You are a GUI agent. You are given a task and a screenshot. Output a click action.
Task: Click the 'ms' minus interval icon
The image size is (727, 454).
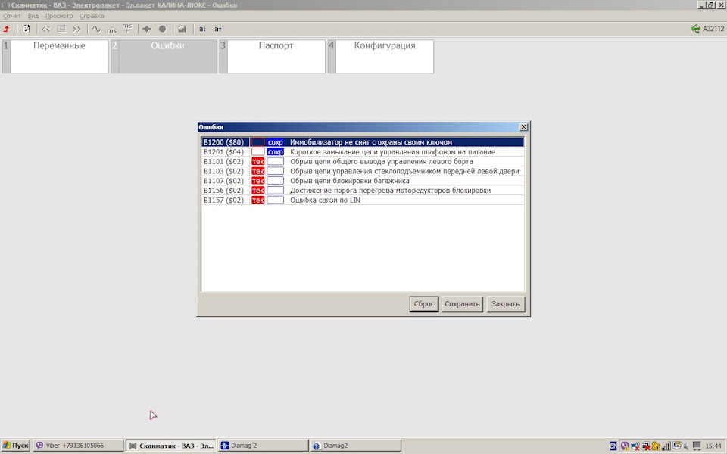tap(112, 30)
